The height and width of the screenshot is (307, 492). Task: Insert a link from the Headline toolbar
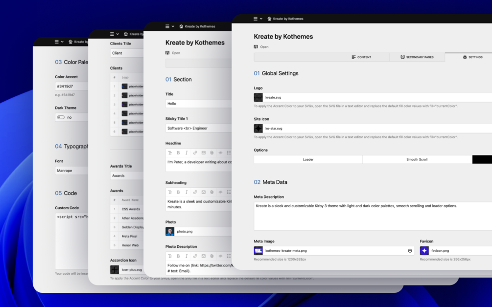[x=195, y=153]
